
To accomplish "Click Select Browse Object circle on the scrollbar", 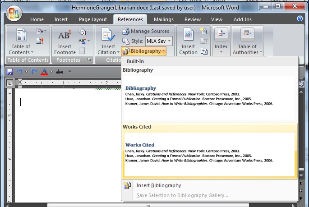I will 301,191.
